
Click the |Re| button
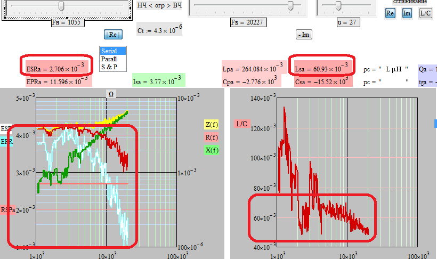(x=113, y=35)
